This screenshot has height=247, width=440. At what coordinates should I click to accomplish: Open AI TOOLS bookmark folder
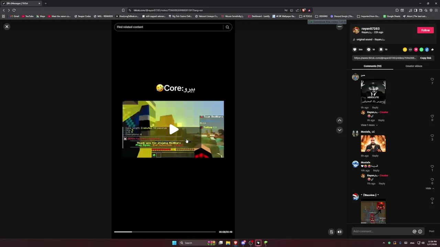point(306,16)
